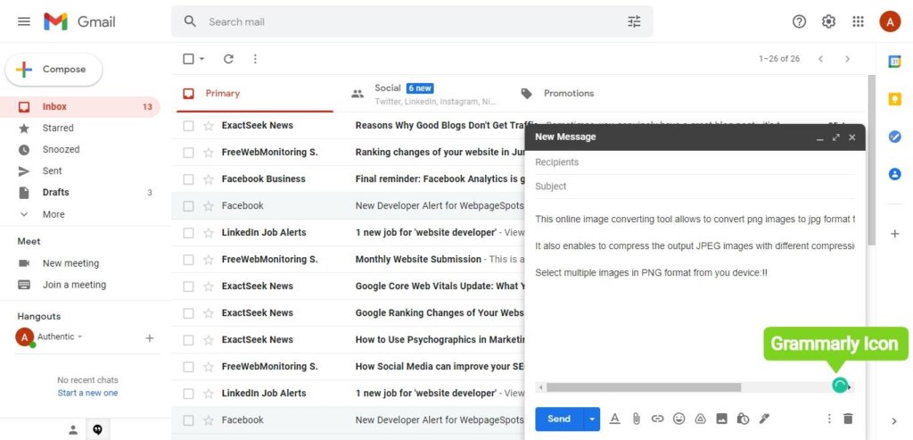This screenshot has height=440, width=913.
Task: Tick the select-all checkbox above inbox
Action: 188,59
